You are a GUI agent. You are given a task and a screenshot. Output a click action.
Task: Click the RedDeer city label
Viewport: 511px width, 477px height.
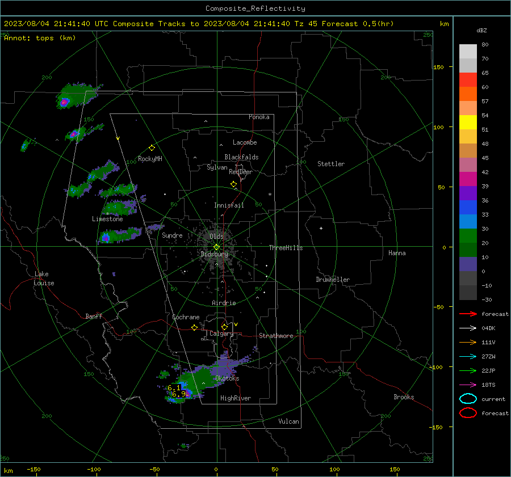pyautogui.click(x=241, y=172)
